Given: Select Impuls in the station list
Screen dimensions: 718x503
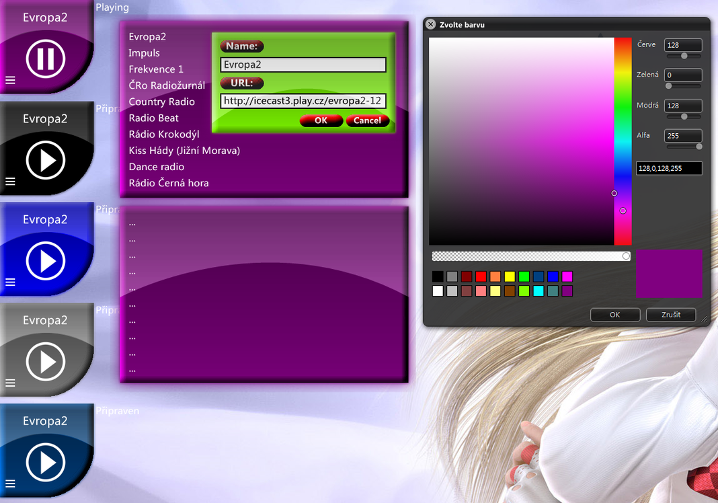Looking at the screenshot, I should 144,53.
